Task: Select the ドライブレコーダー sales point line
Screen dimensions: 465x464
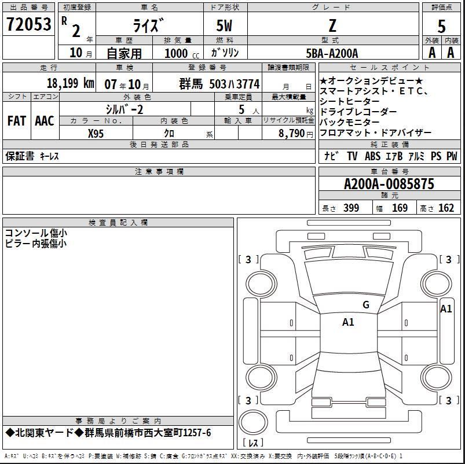Action: click(x=358, y=112)
